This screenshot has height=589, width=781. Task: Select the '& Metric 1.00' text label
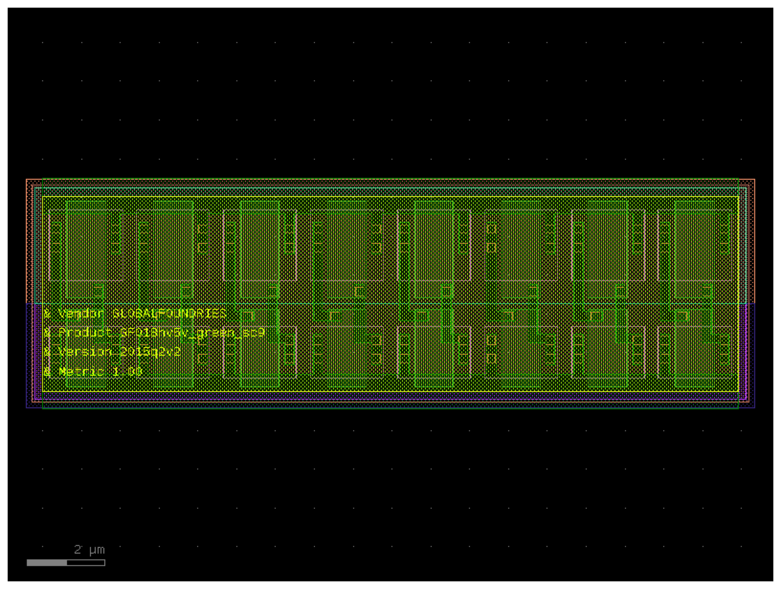[x=93, y=371]
